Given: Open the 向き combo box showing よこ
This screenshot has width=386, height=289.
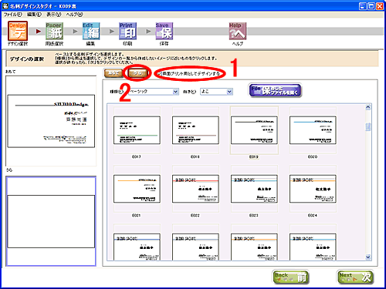Looking at the screenshot, I should [216, 92].
